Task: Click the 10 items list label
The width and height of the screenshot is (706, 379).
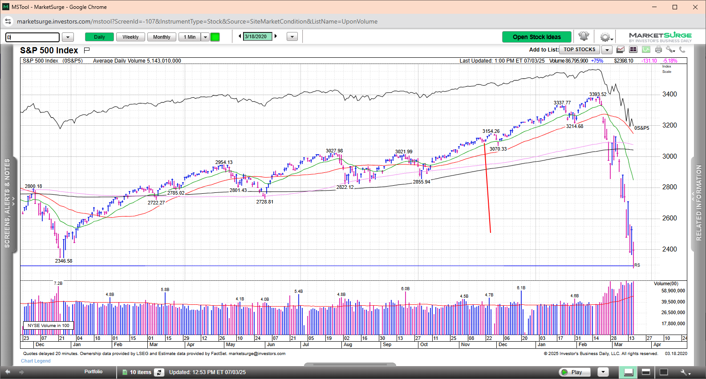Action: [x=141, y=372]
